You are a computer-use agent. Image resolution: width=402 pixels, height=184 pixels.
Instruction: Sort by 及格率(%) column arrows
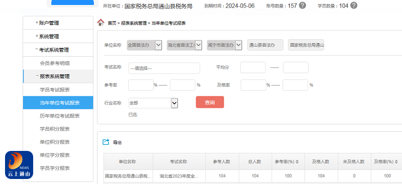396,162
